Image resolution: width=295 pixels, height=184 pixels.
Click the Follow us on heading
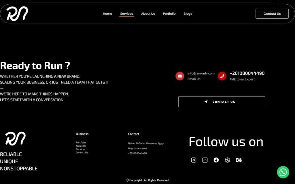coord(226,142)
